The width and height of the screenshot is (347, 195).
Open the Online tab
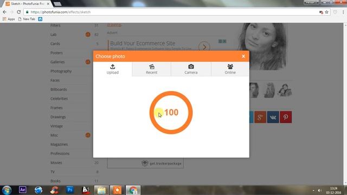pyautogui.click(x=230, y=69)
